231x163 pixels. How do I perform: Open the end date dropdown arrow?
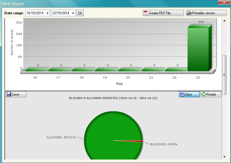click(73, 13)
